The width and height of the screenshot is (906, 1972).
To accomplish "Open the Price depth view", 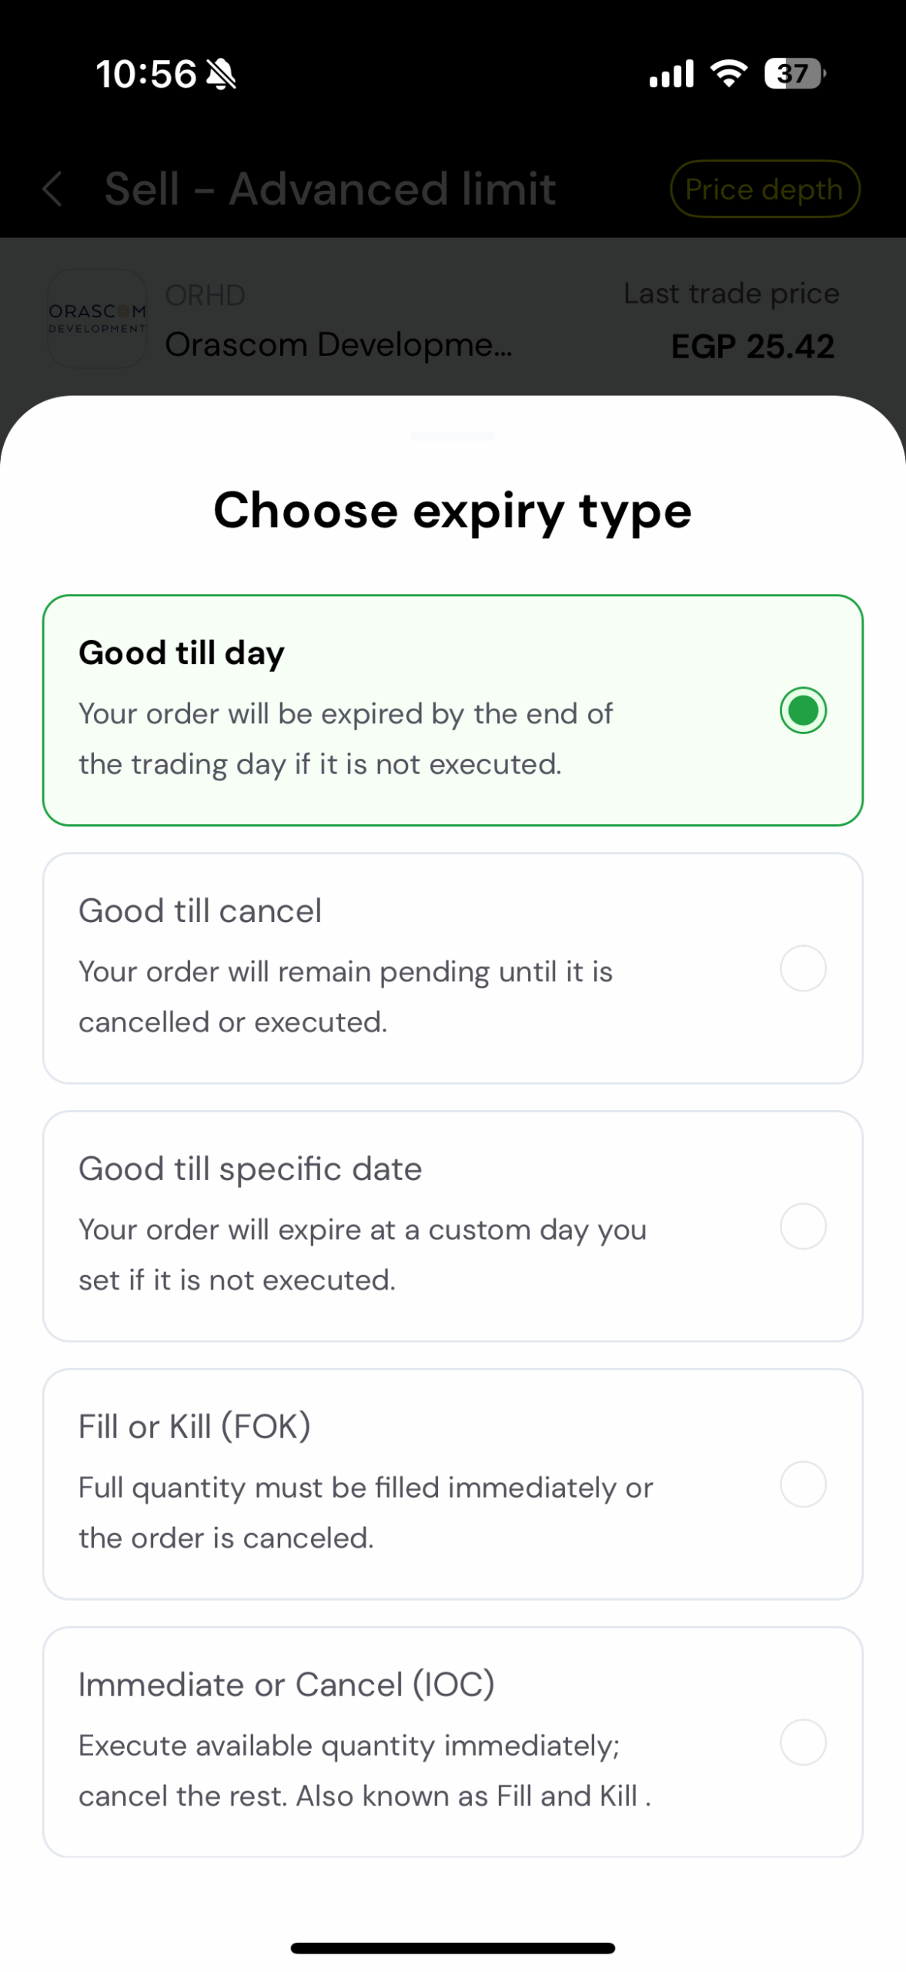I will coord(764,189).
